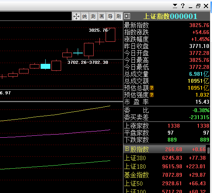Viewport: 212px width, 193px height.
Task: Refresh the chart with 刷 button
Action: point(119,17)
